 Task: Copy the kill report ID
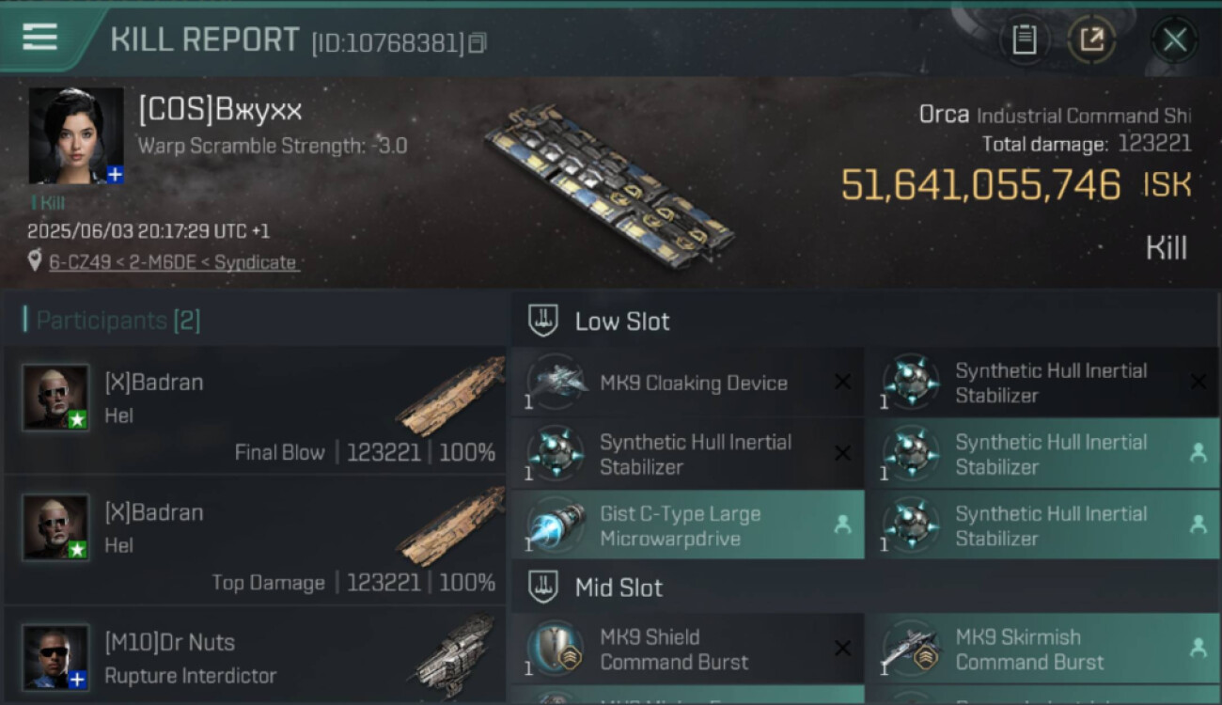(x=478, y=42)
